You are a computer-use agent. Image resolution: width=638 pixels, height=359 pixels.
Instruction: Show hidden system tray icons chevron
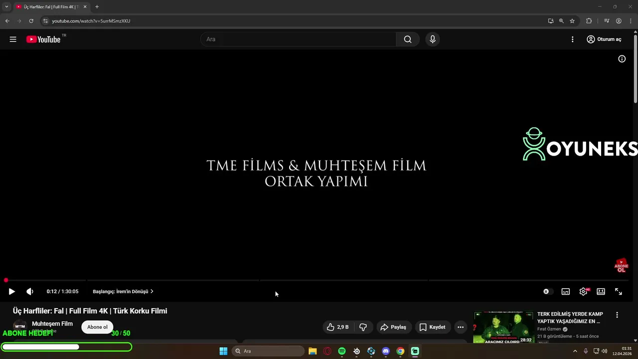point(575,351)
